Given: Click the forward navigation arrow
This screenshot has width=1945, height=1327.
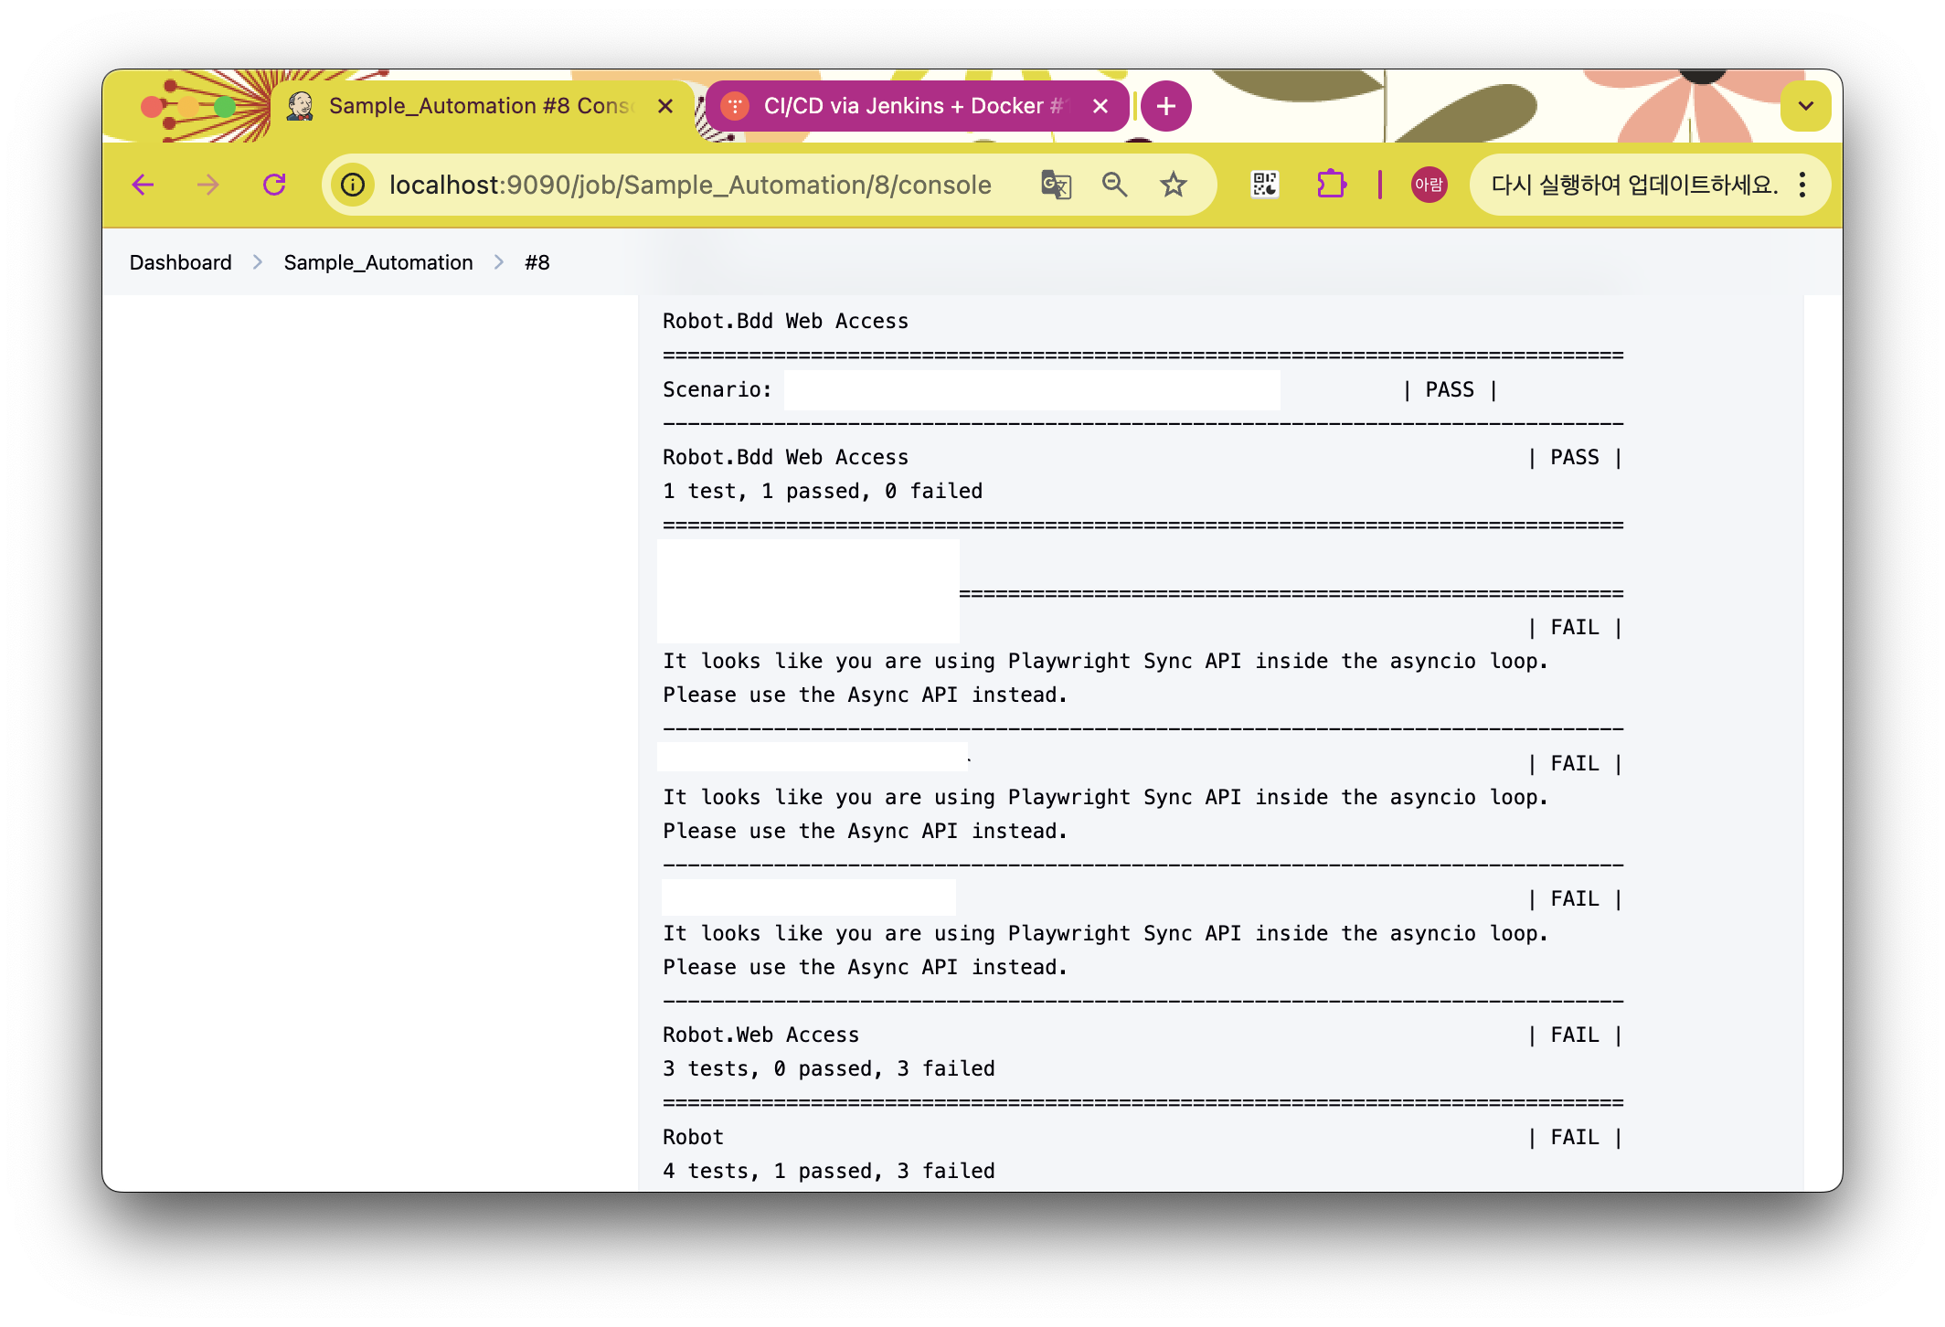Looking at the screenshot, I should pos(208,186).
